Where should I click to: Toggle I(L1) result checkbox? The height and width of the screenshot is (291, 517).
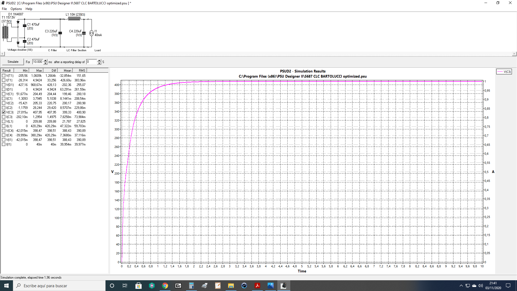[x=4, y=126]
